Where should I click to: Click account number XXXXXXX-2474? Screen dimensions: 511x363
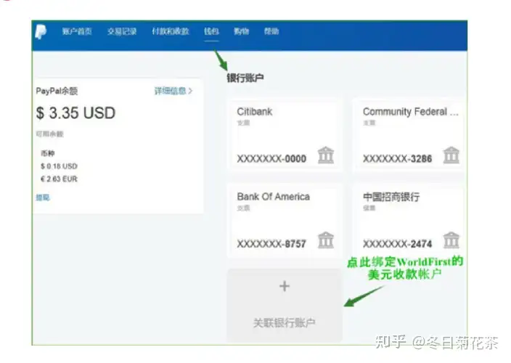pos(398,244)
